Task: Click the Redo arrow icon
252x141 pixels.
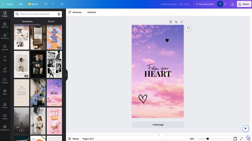Action: tap(54, 4)
